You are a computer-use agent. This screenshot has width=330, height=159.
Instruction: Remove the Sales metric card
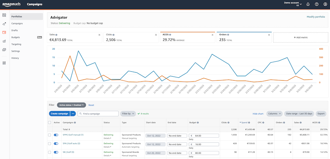pos(99,35)
